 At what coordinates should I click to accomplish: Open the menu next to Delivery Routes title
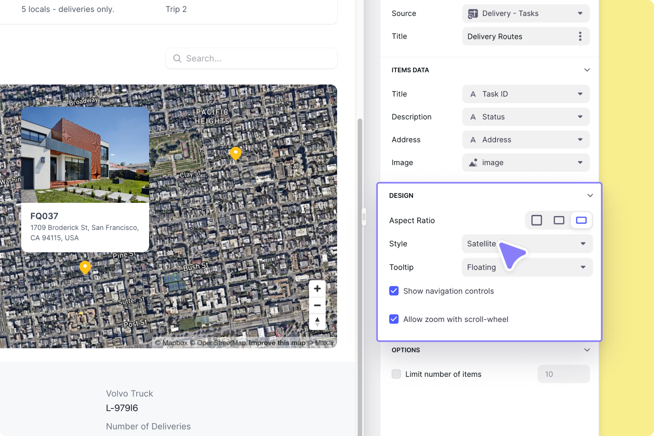tap(580, 36)
